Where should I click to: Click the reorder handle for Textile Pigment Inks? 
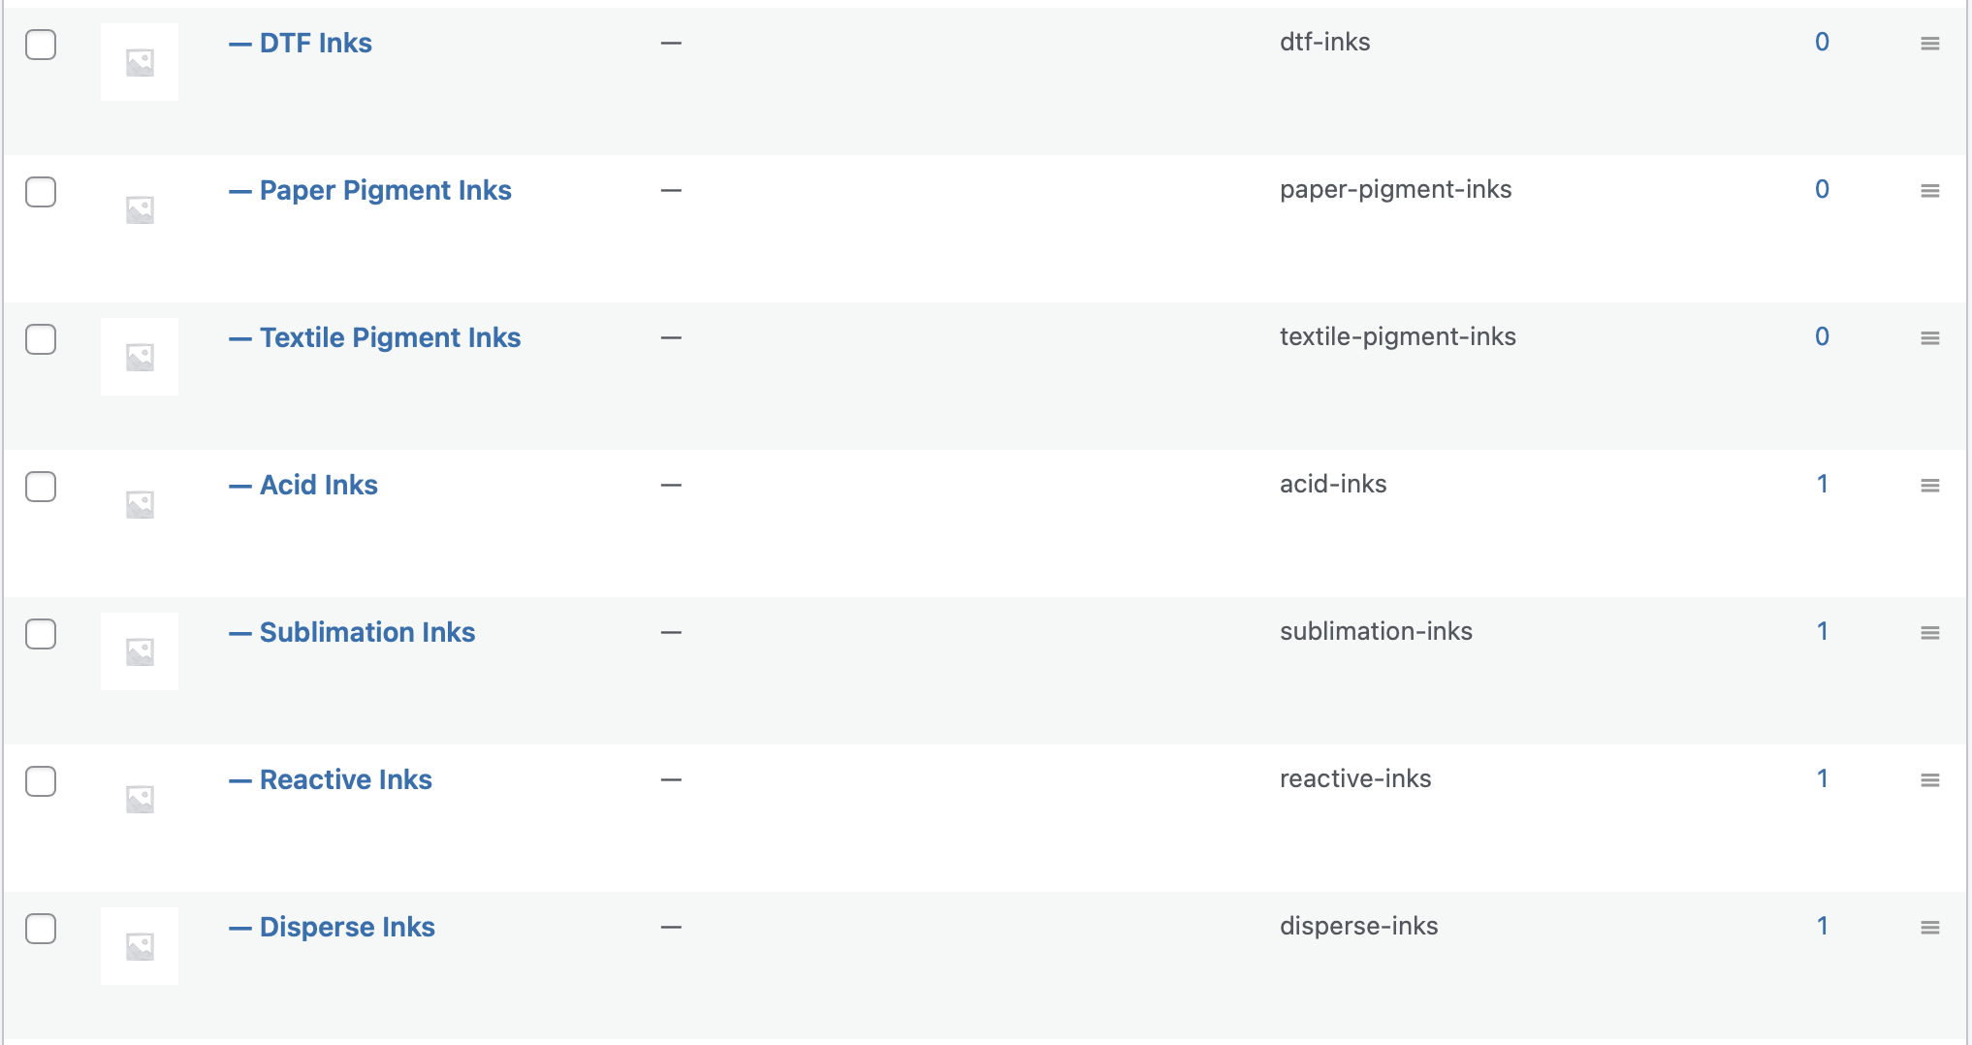[1929, 338]
